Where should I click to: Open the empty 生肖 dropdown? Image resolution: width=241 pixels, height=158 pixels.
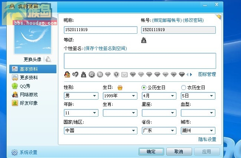tap(120, 113)
